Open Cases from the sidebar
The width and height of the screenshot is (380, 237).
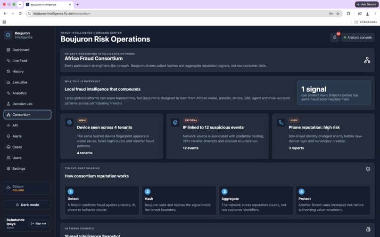point(27,147)
